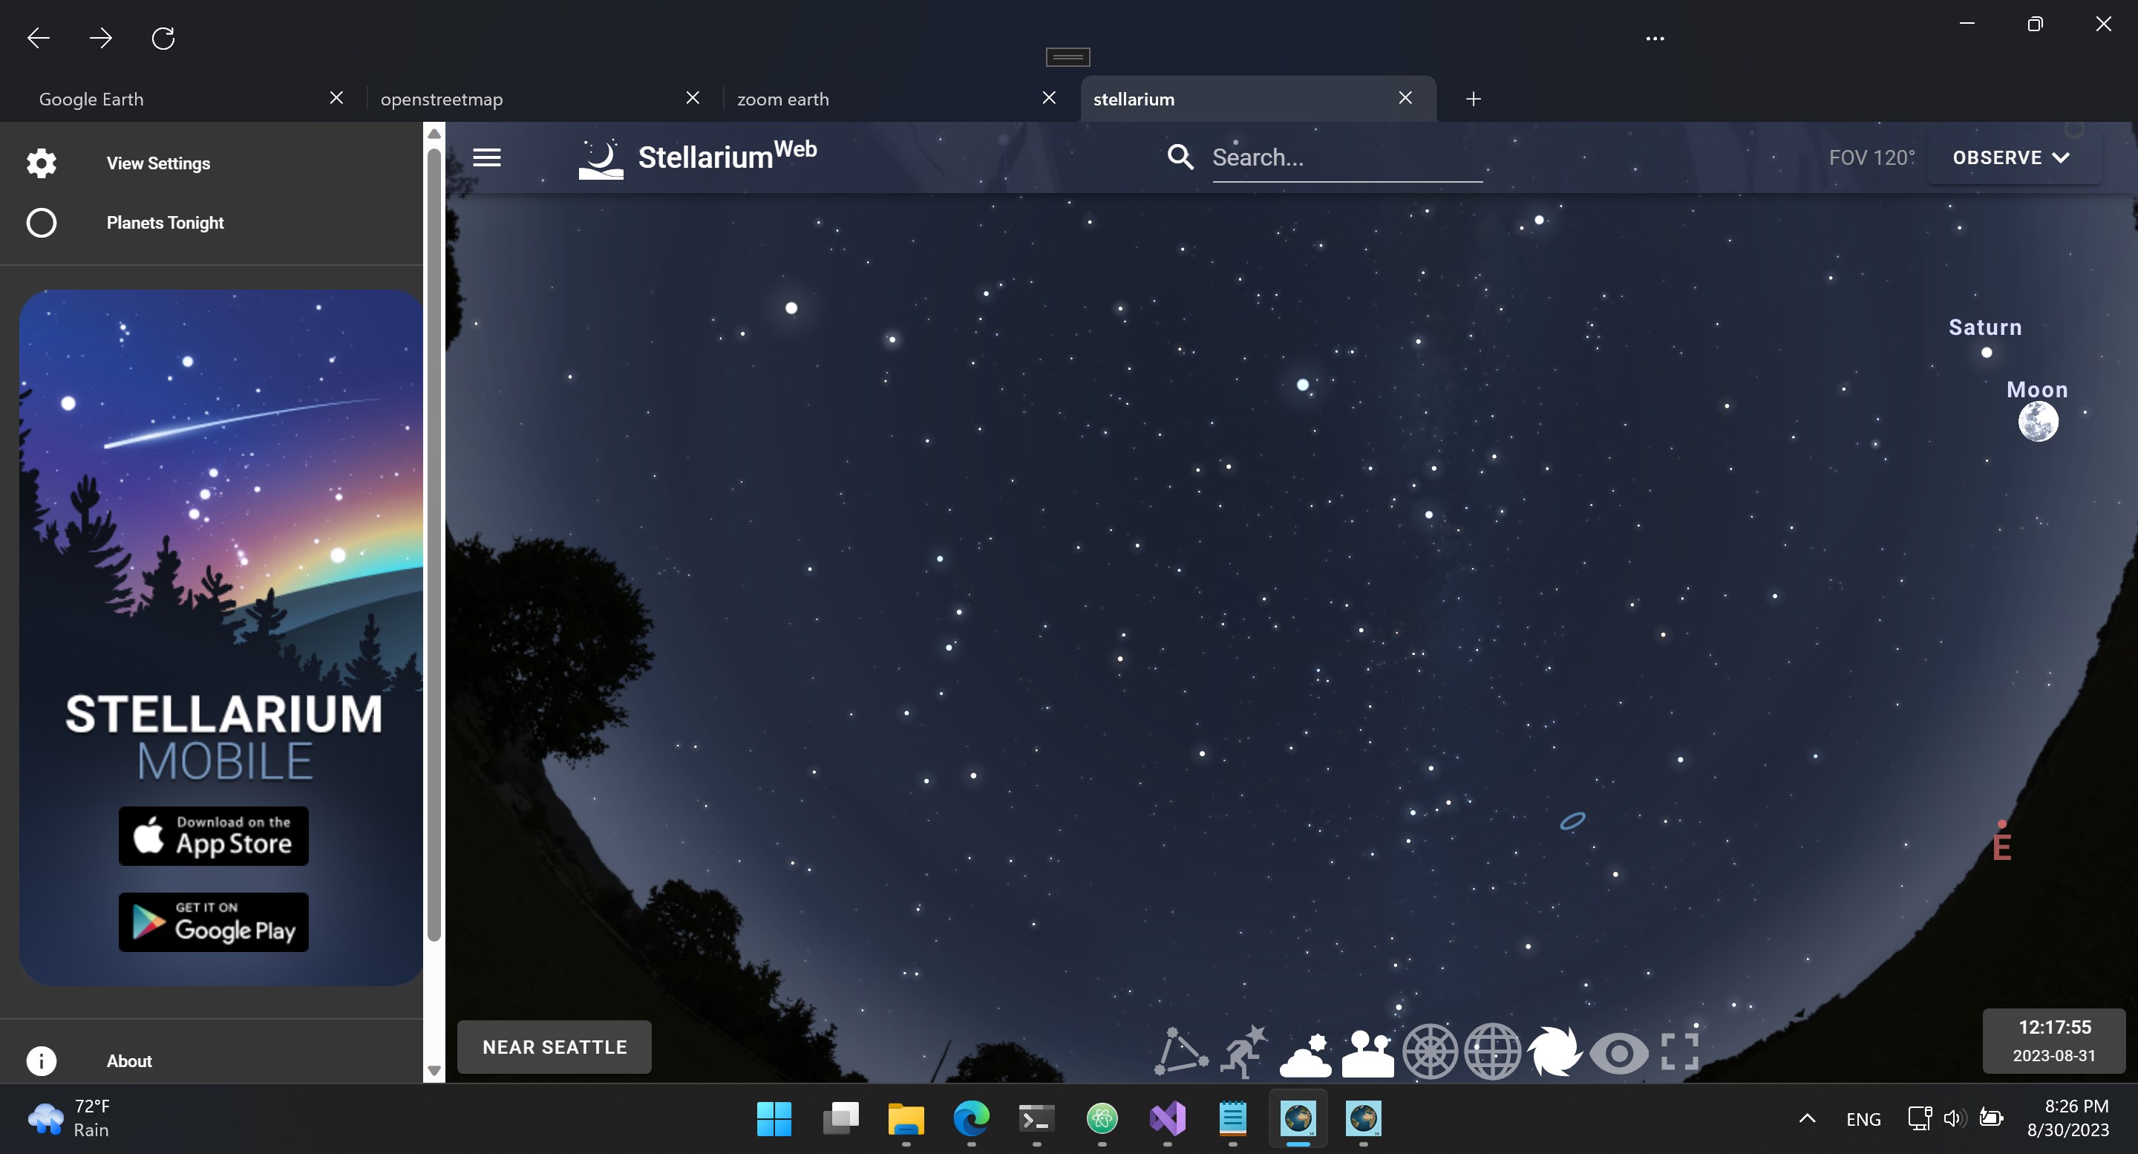Enable night mode with the eye icon
2138x1154 pixels.
coord(1618,1051)
